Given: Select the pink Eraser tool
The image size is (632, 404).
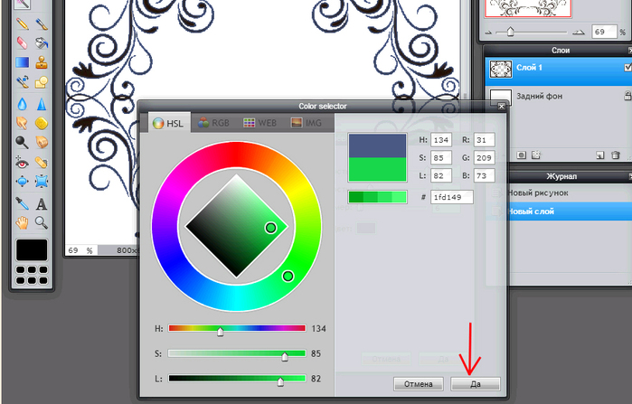Looking at the screenshot, I should (23, 43).
